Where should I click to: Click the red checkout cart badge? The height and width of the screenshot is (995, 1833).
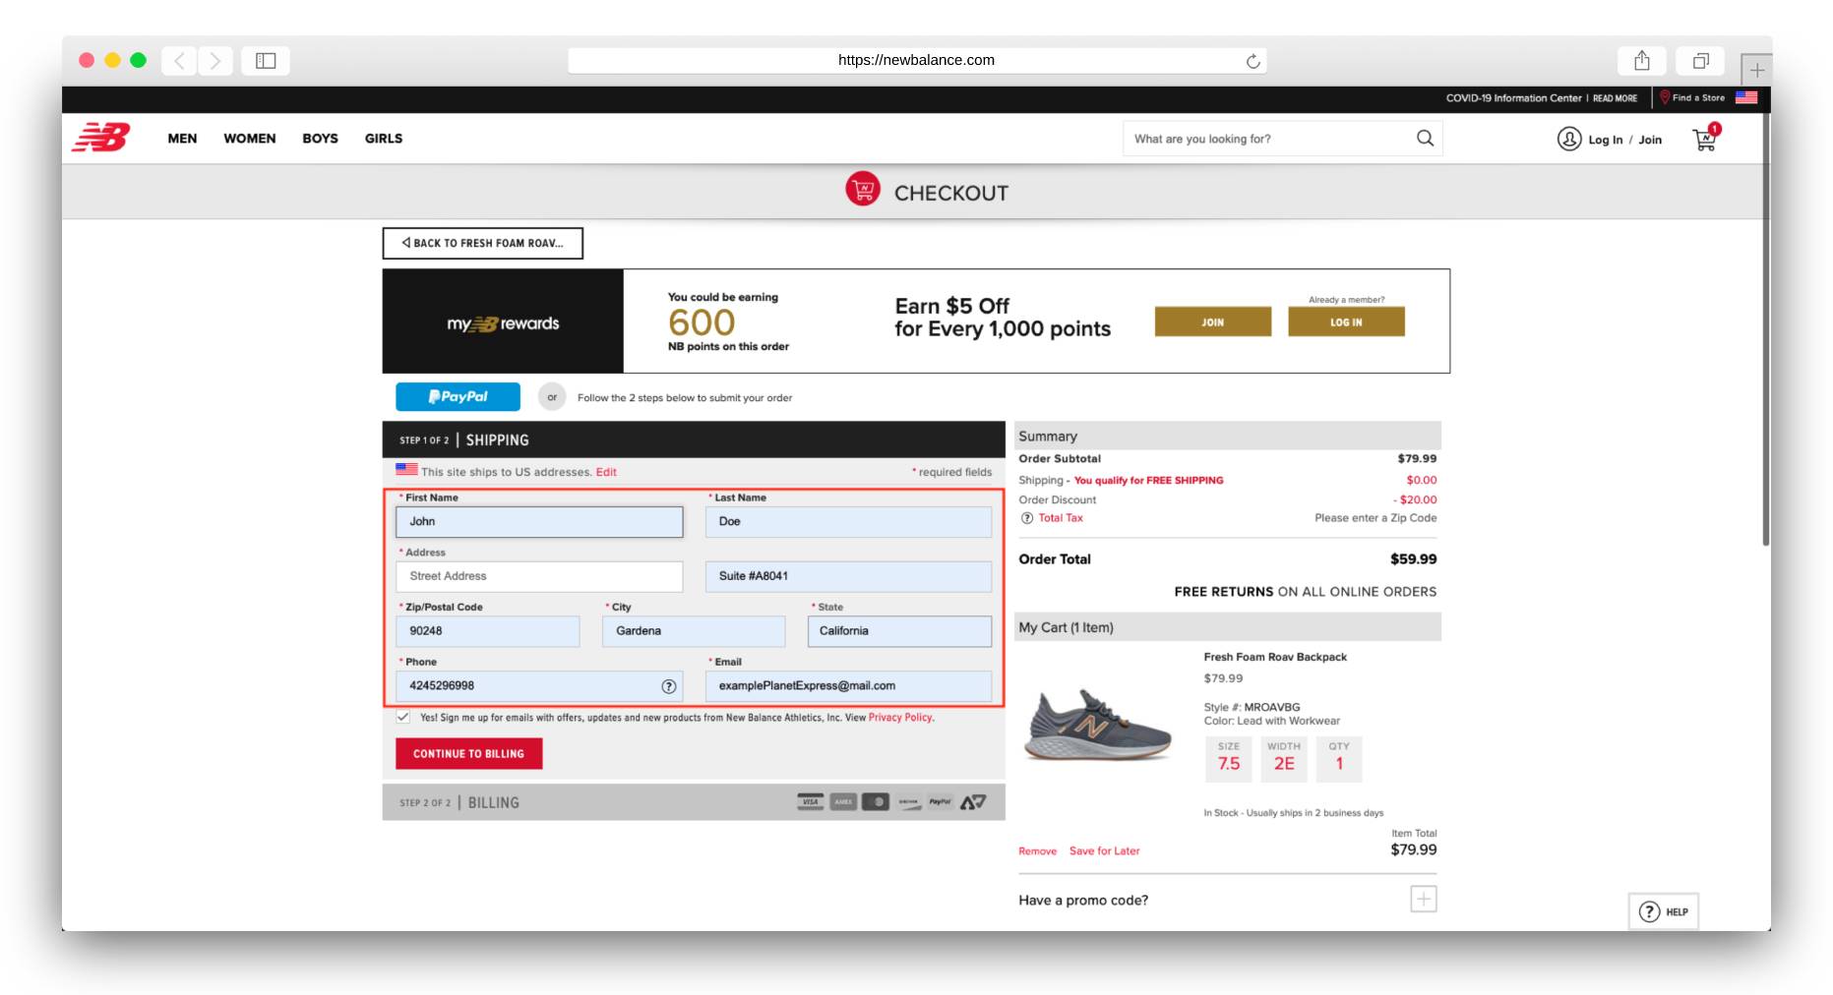863,189
